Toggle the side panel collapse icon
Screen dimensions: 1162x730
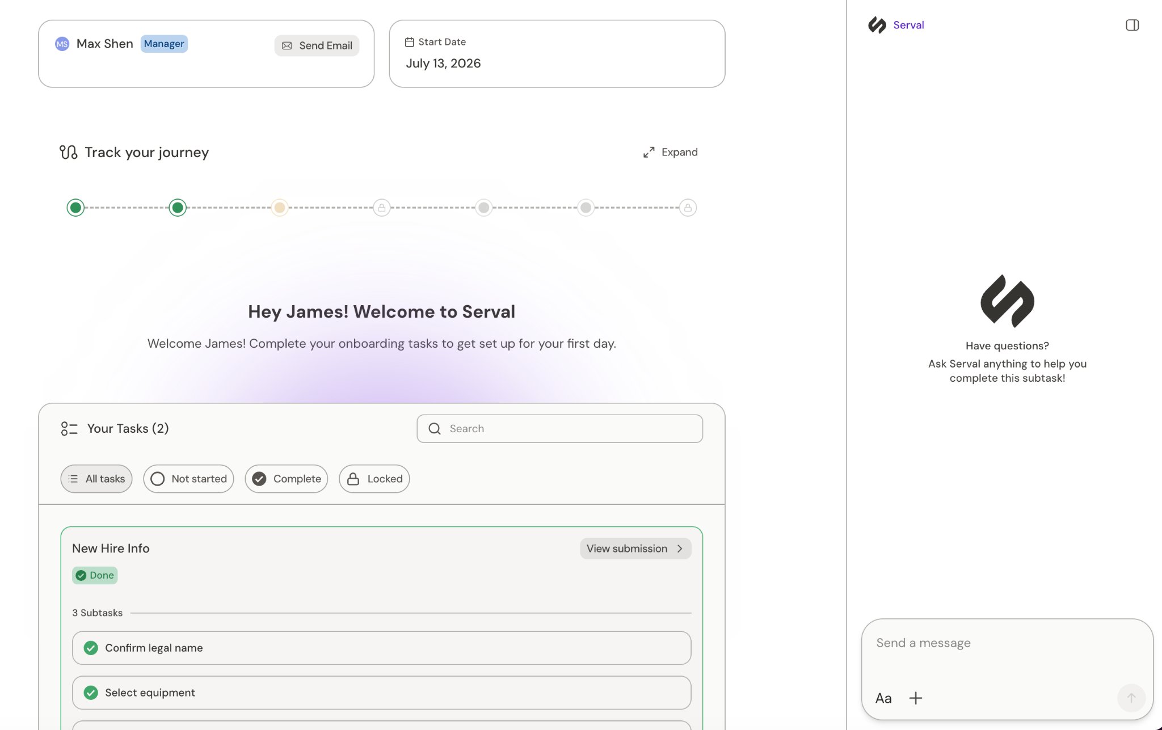[1132, 25]
